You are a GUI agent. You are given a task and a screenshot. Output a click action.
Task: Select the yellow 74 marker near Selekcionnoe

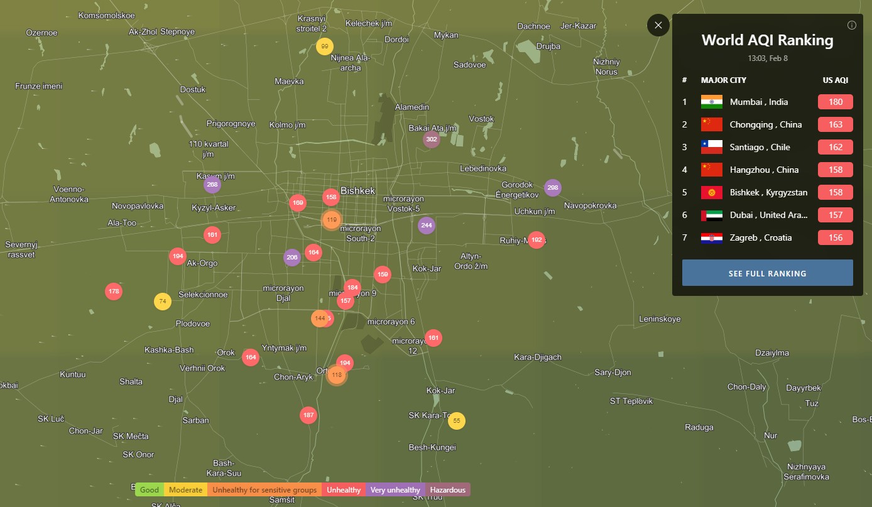tap(163, 302)
